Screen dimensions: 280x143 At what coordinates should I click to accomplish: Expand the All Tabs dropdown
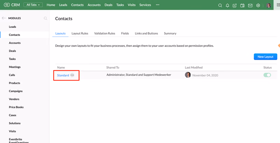[x=33, y=5]
